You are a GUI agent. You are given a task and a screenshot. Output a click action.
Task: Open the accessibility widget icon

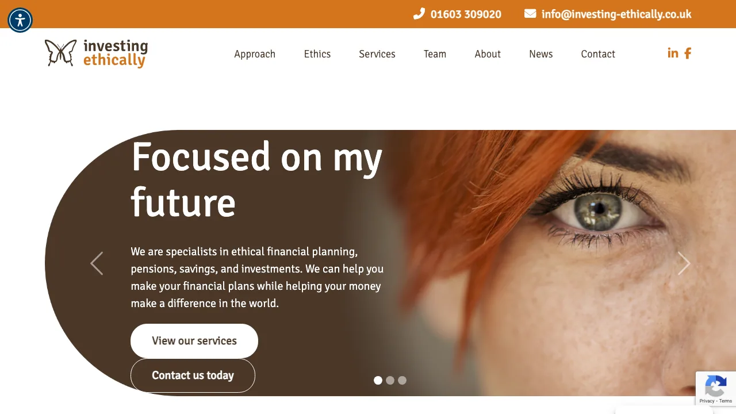20,20
